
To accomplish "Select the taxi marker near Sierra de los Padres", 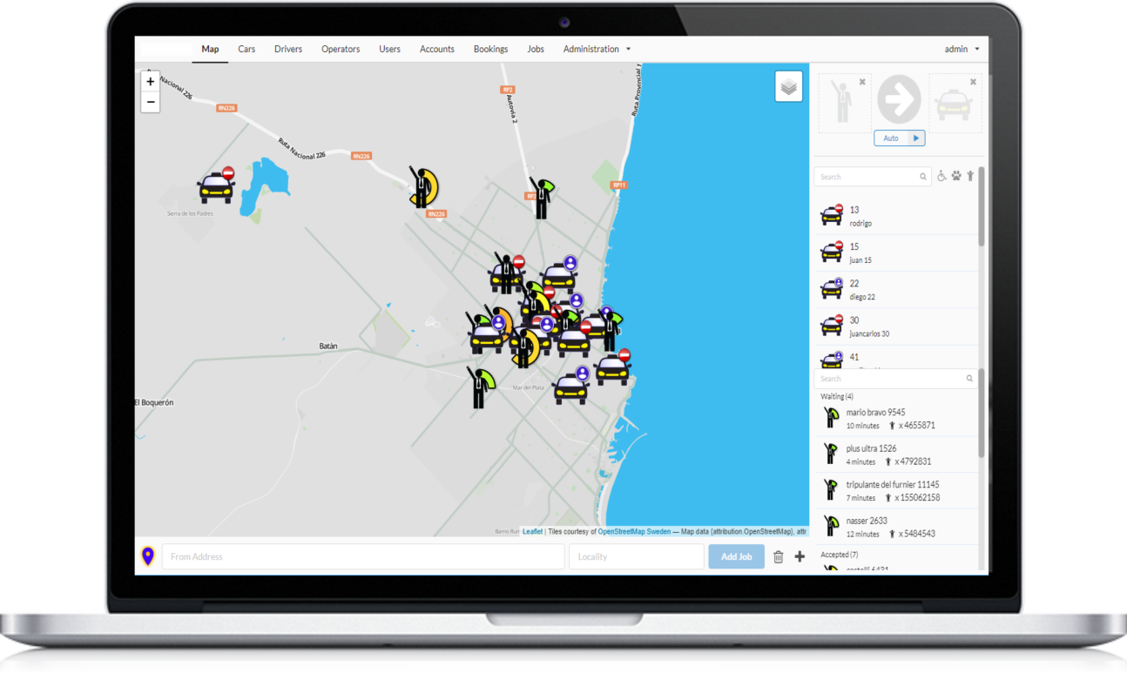I will [216, 186].
